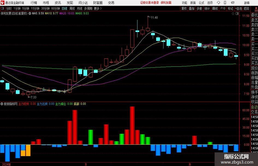Open the 功能 menu
Viewport: 258px width, 166px height.
tap(185, 3)
